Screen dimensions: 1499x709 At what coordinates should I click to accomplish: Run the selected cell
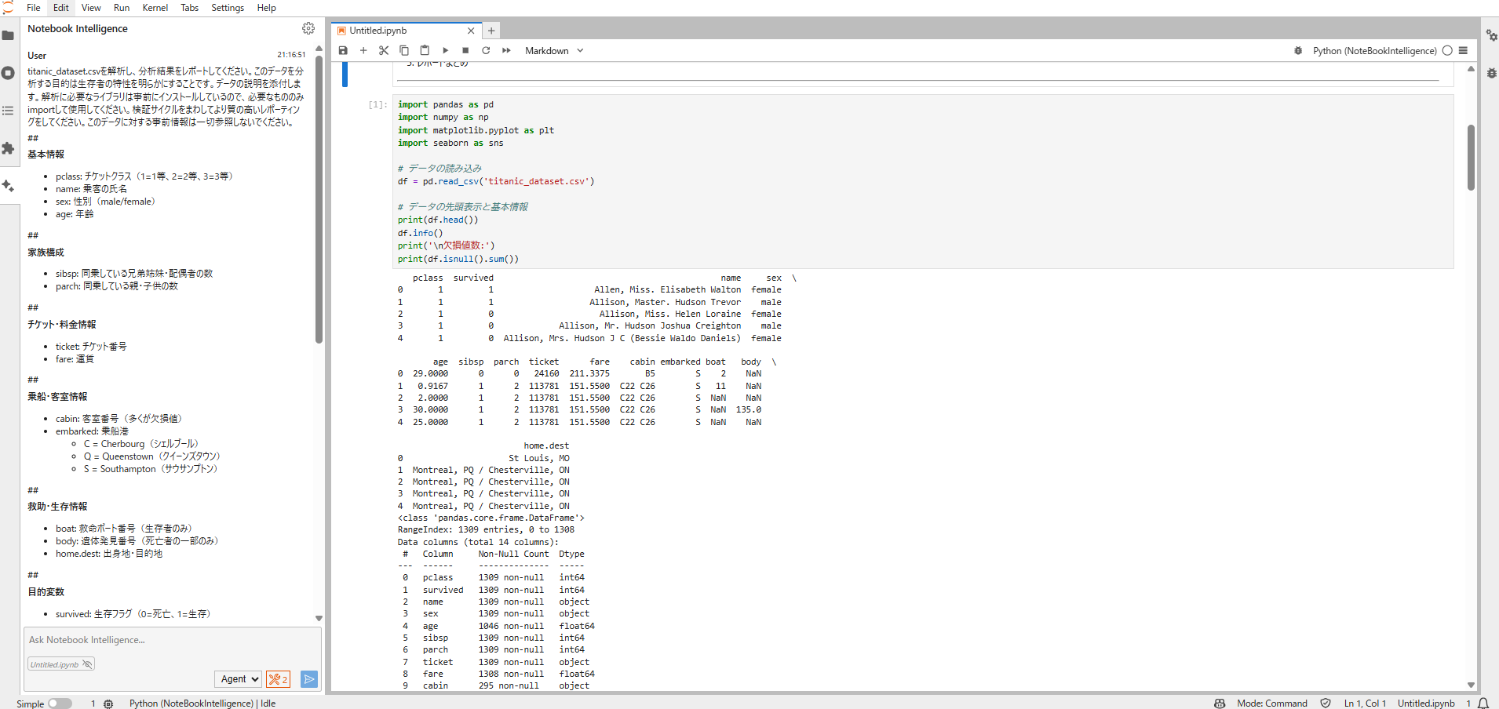point(445,50)
